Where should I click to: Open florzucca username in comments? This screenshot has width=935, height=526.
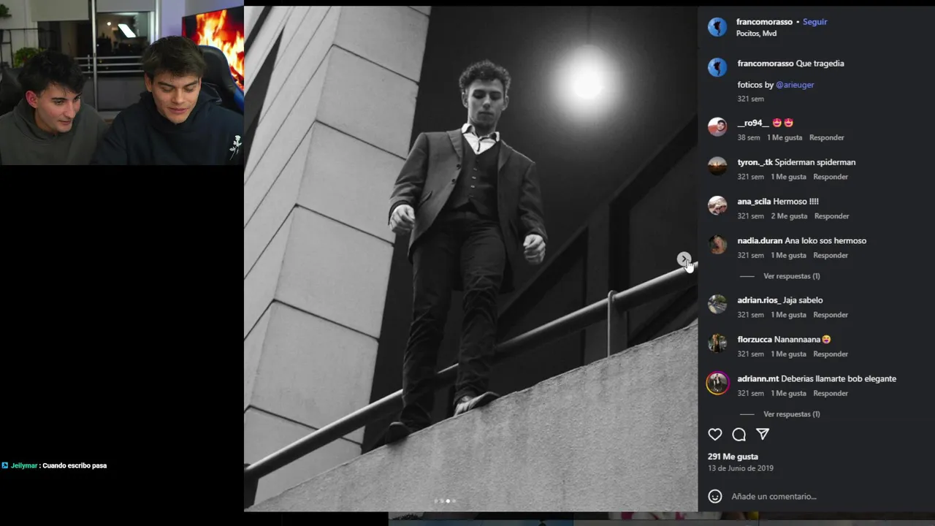tap(755, 340)
